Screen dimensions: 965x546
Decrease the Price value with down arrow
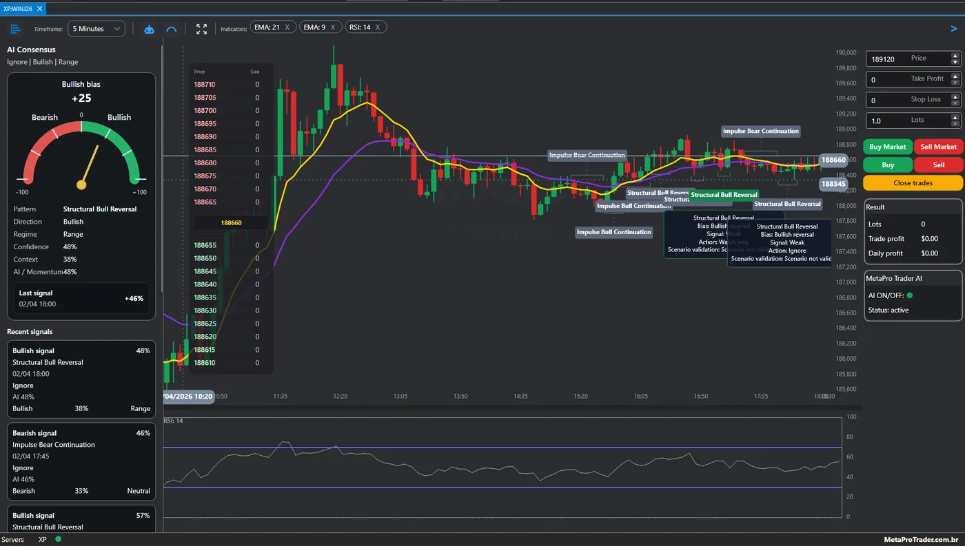coord(955,63)
